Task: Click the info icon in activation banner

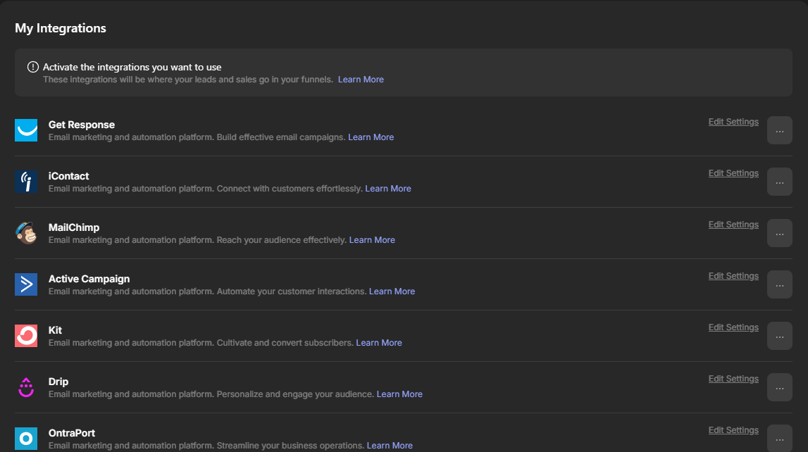Action: point(33,68)
